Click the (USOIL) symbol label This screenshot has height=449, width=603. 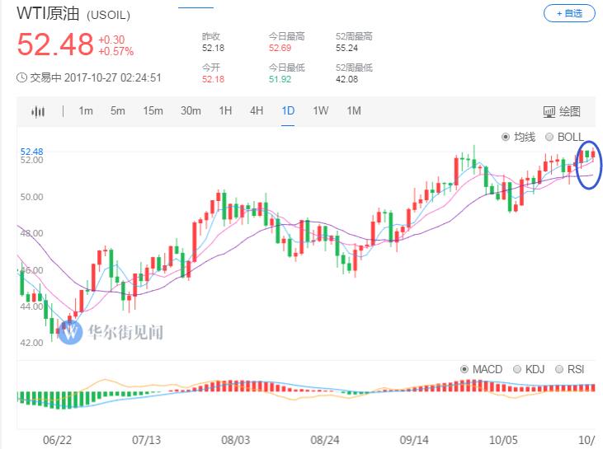(x=108, y=16)
